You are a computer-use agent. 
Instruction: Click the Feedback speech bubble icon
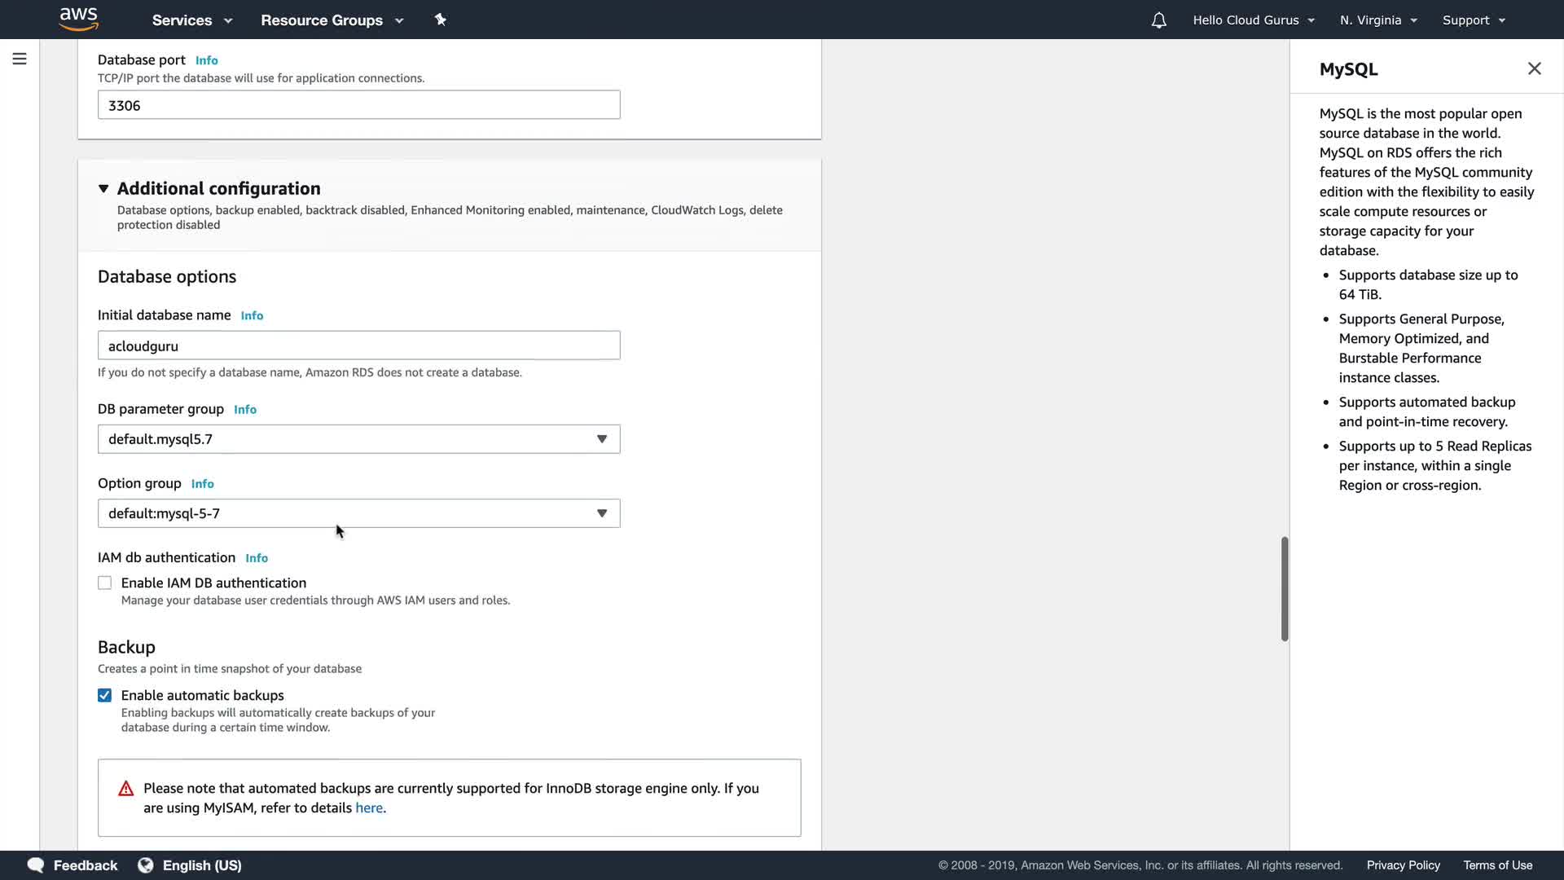coord(36,865)
